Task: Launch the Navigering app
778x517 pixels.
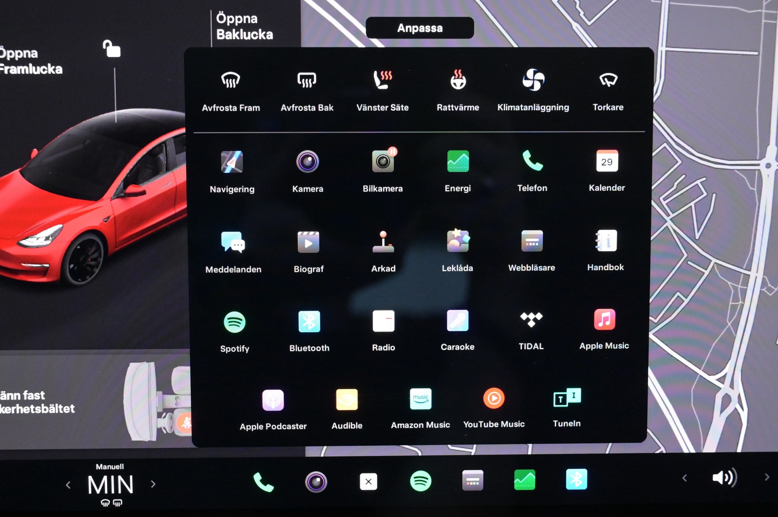Action: [232, 172]
